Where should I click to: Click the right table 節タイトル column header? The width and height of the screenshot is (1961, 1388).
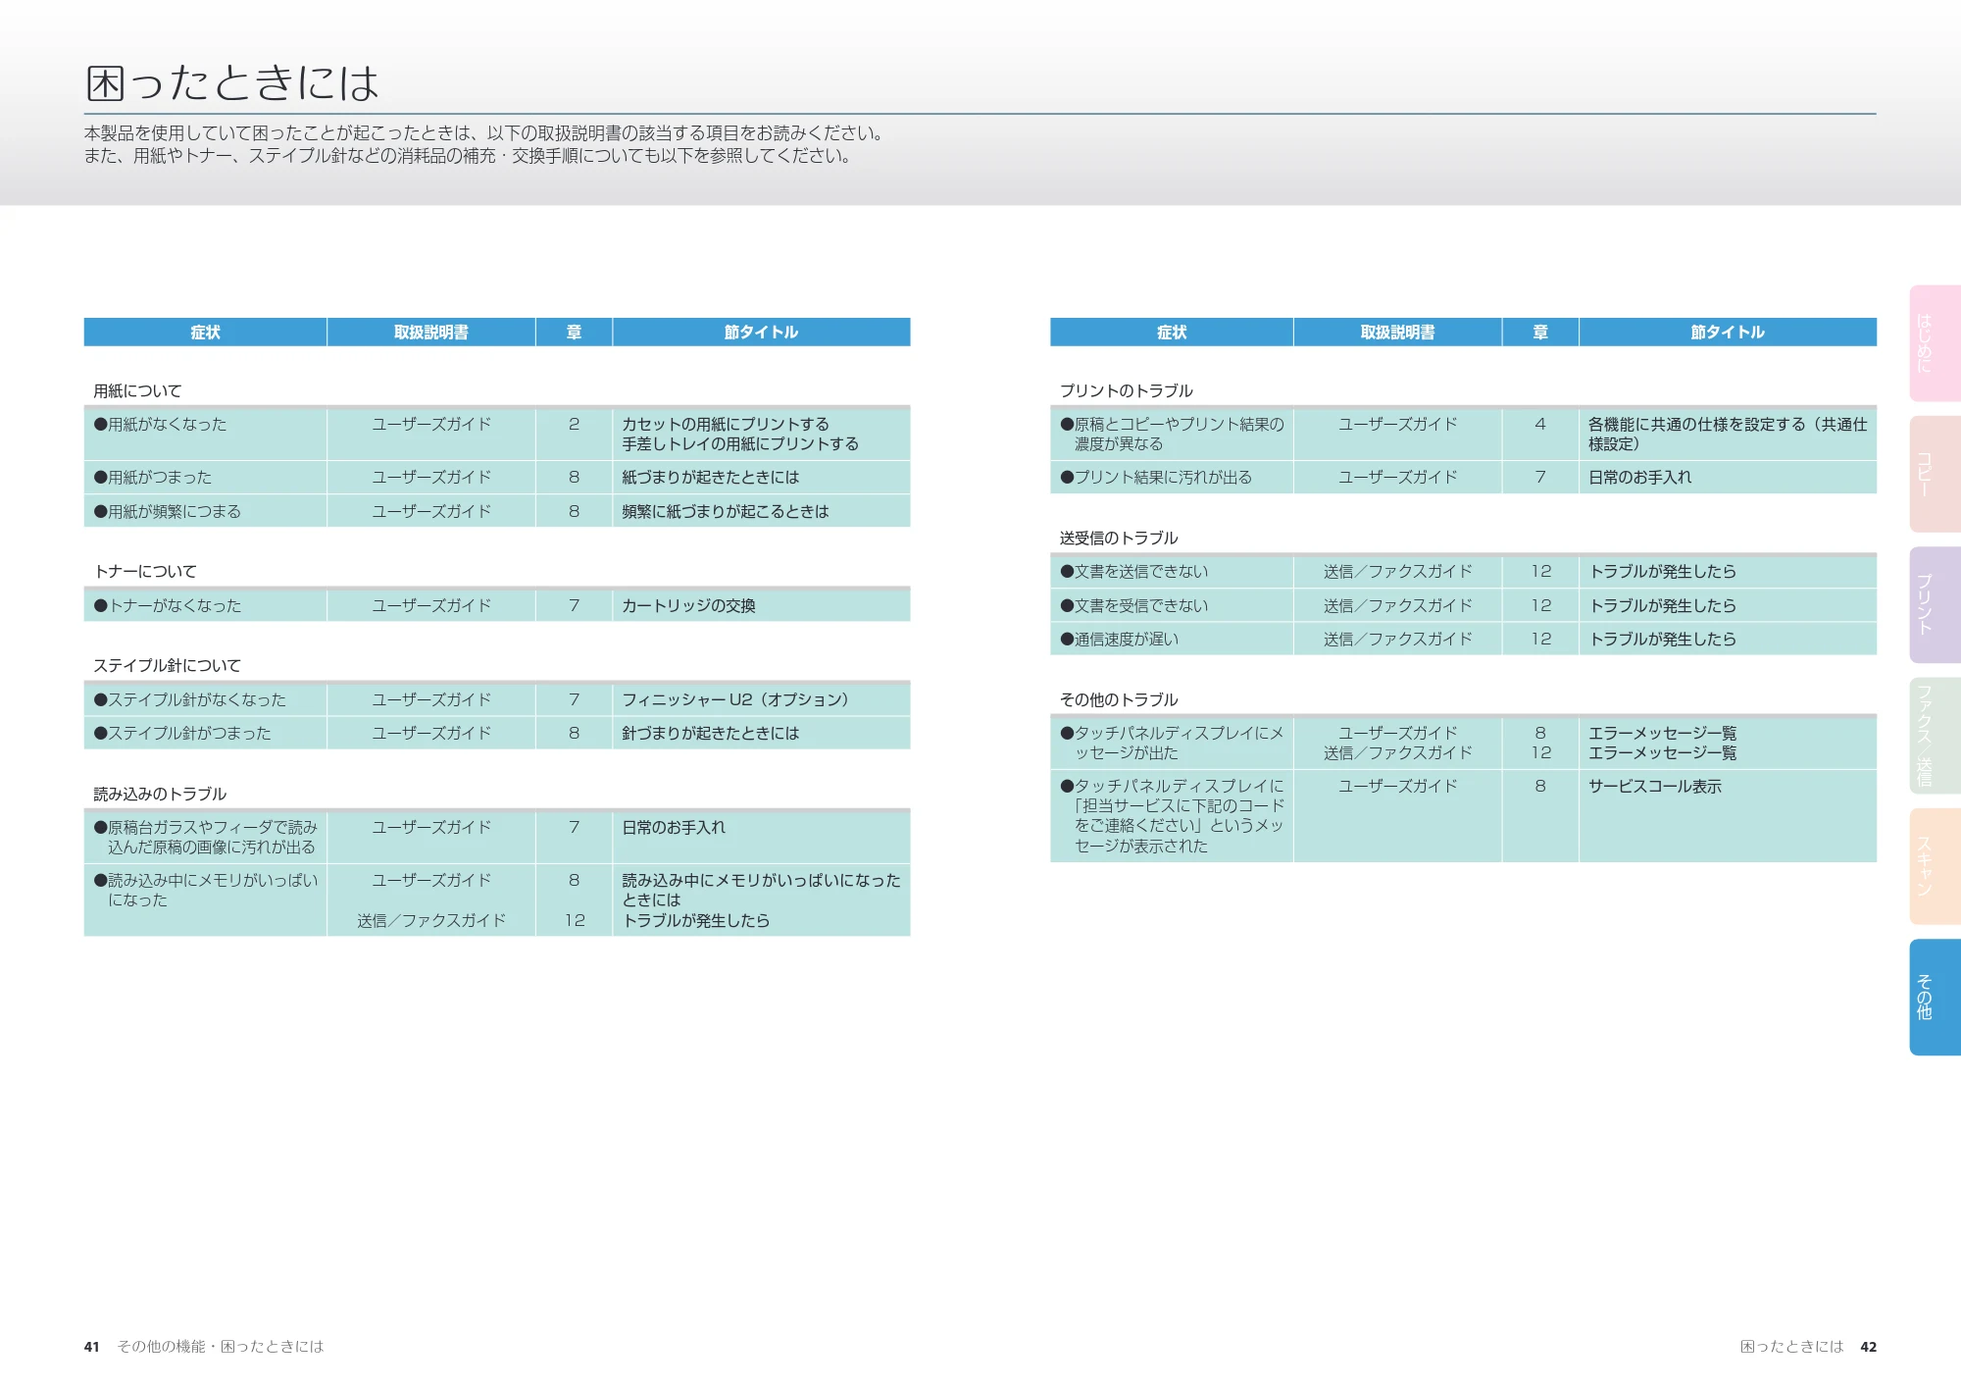1728,333
